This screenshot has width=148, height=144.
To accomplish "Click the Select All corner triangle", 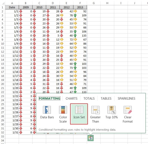I will tap(3, 3).
